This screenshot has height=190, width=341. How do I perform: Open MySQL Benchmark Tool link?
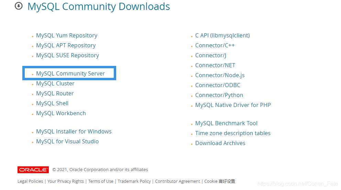coord(226,123)
